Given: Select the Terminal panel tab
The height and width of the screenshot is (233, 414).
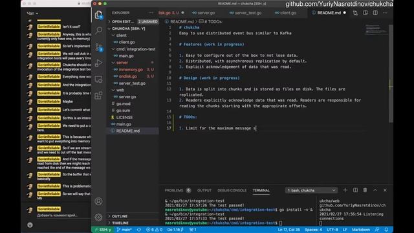Looking at the screenshot, I should [x=261, y=190].
